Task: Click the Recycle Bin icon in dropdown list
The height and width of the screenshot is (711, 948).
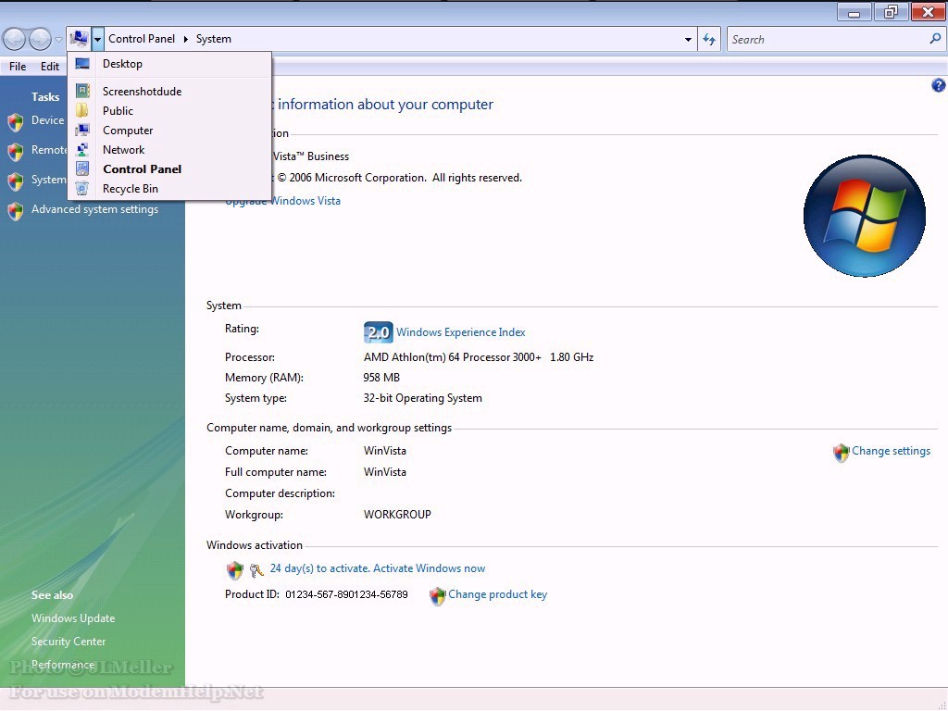Action: tap(82, 188)
